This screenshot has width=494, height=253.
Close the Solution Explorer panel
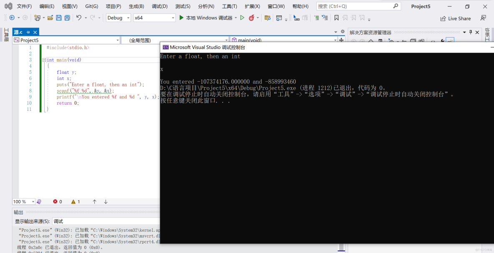(477, 32)
